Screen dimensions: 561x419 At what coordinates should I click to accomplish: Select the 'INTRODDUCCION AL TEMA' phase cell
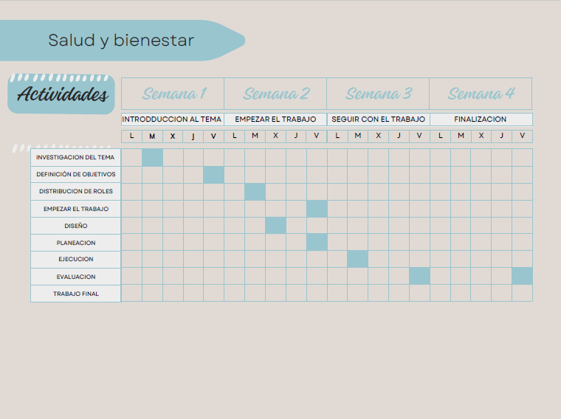coord(172,120)
